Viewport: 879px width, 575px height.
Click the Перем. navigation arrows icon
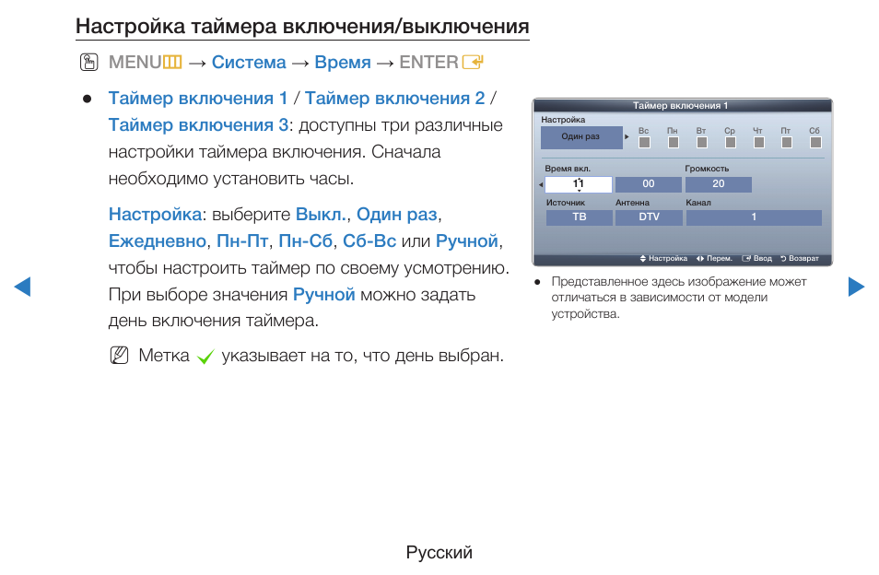coord(701,259)
